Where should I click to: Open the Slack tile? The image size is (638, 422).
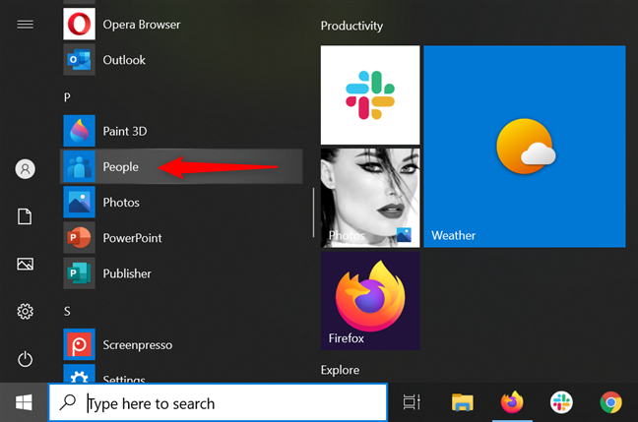pyautogui.click(x=370, y=94)
